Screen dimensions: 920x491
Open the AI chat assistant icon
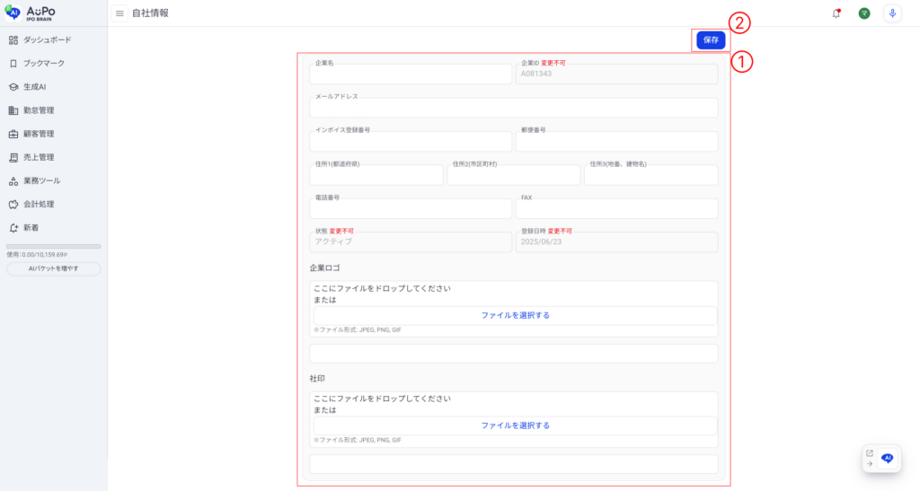[888, 458]
